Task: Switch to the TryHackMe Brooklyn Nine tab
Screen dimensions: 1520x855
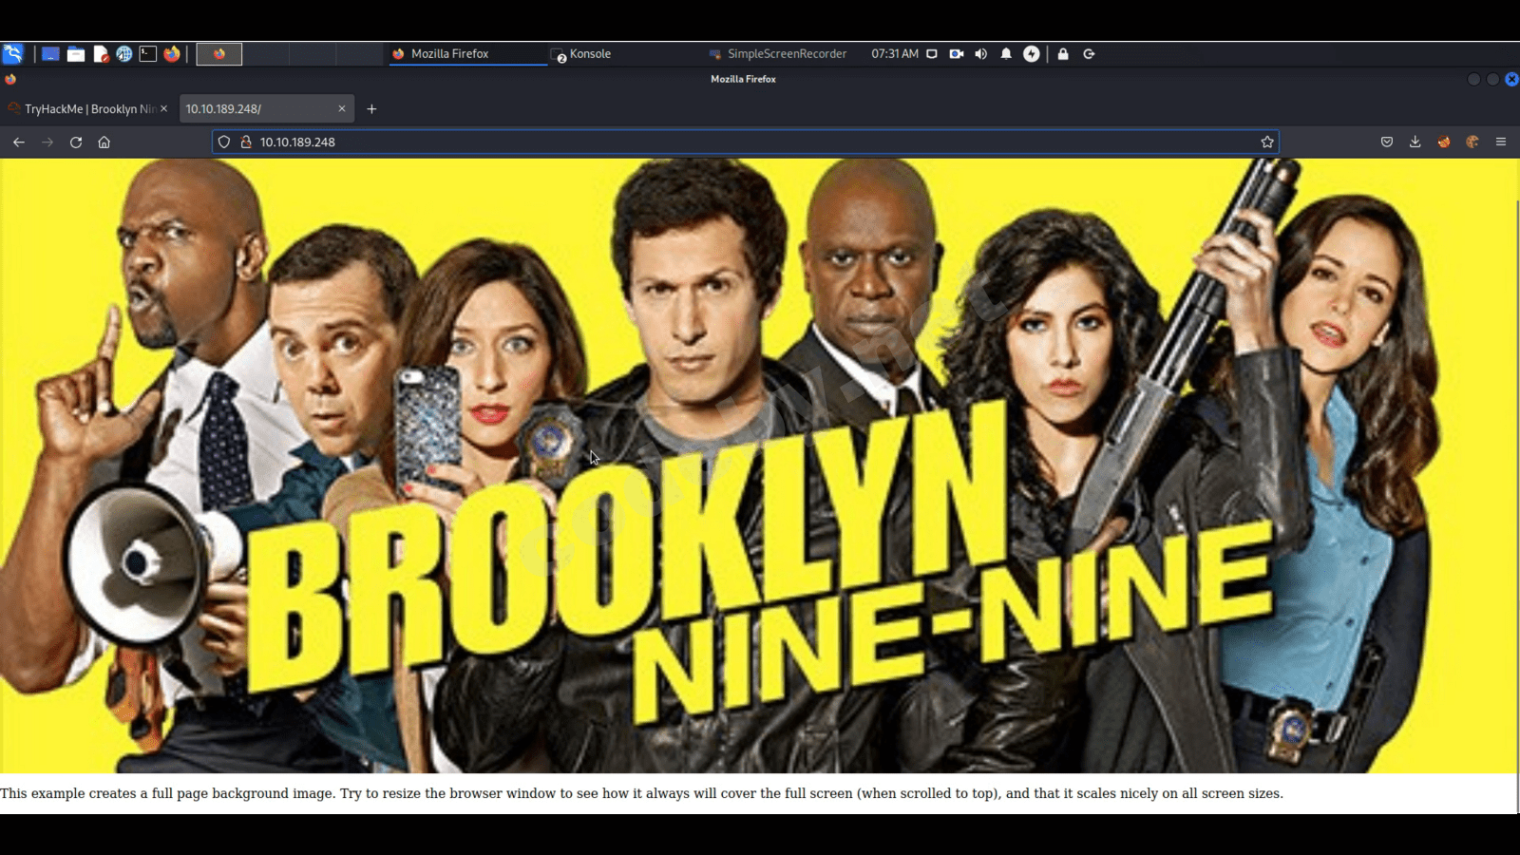Action: (x=88, y=109)
